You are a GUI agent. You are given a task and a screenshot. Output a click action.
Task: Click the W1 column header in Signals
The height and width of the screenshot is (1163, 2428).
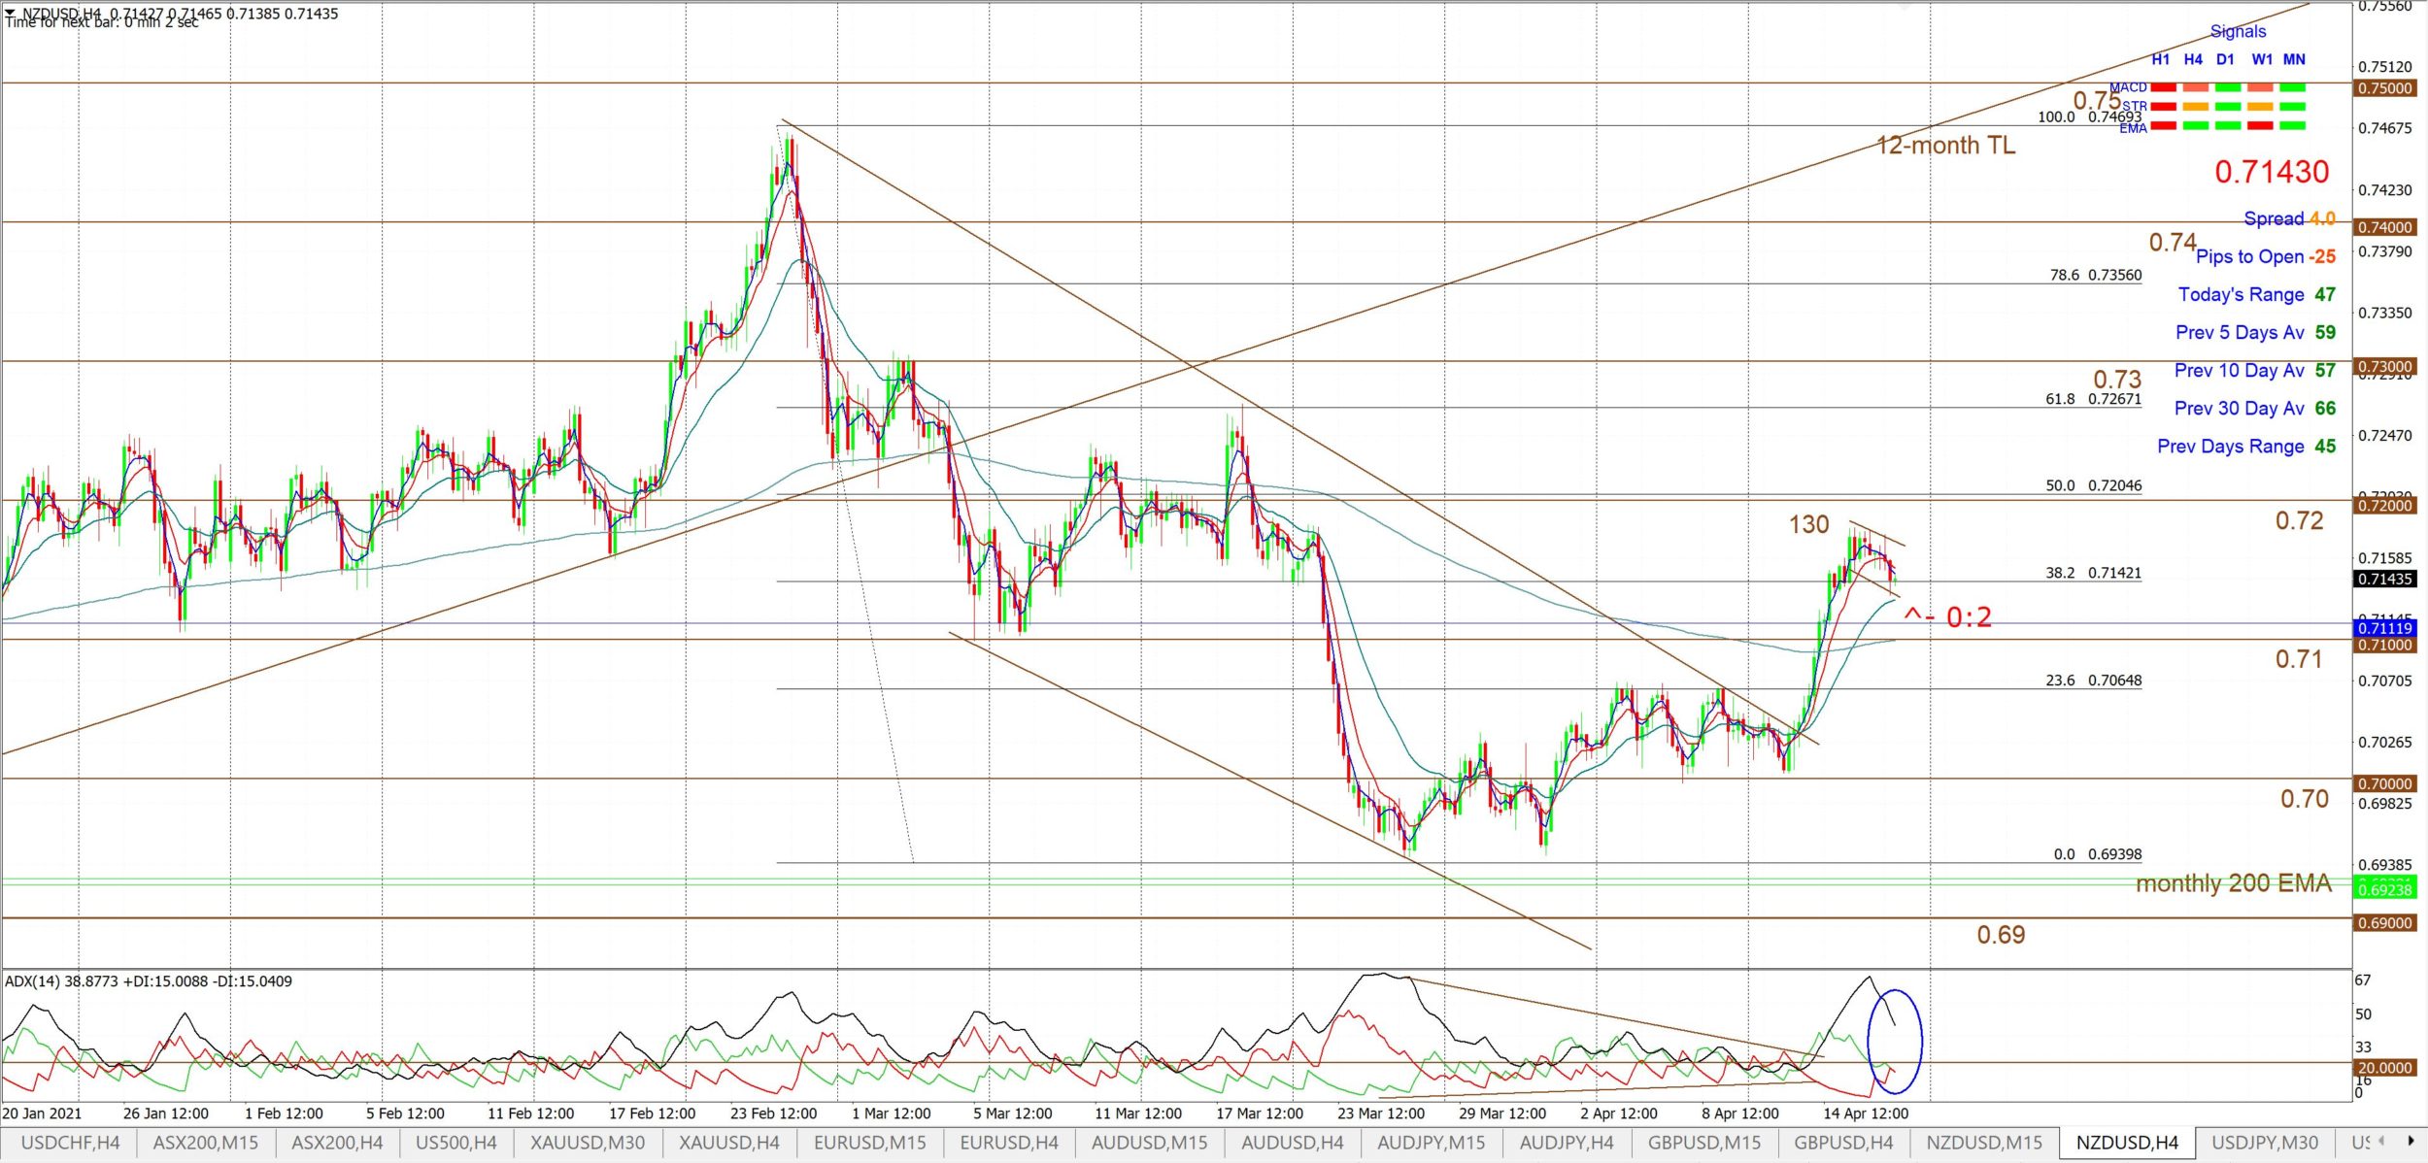[2262, 59]
